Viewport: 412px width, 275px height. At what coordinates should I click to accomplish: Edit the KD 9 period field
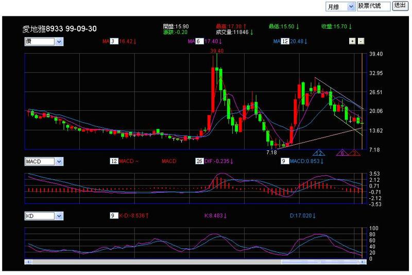114,216
